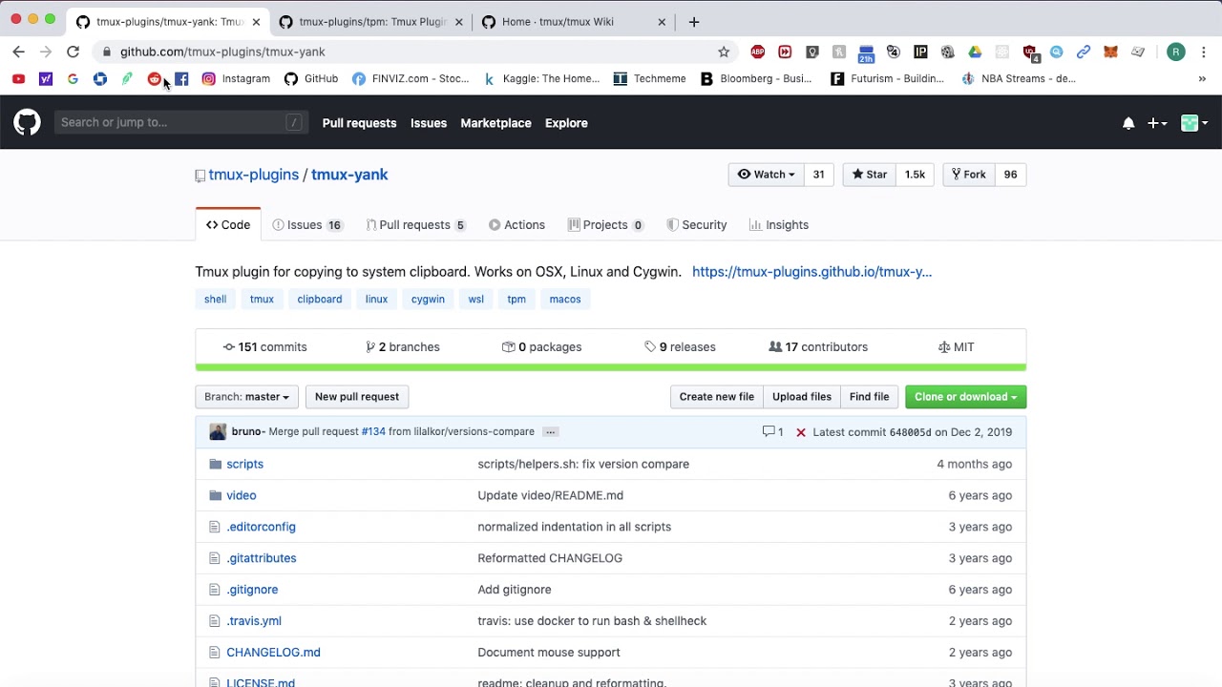
Task: Open the Techmeme bookmark
Action: 649,78
